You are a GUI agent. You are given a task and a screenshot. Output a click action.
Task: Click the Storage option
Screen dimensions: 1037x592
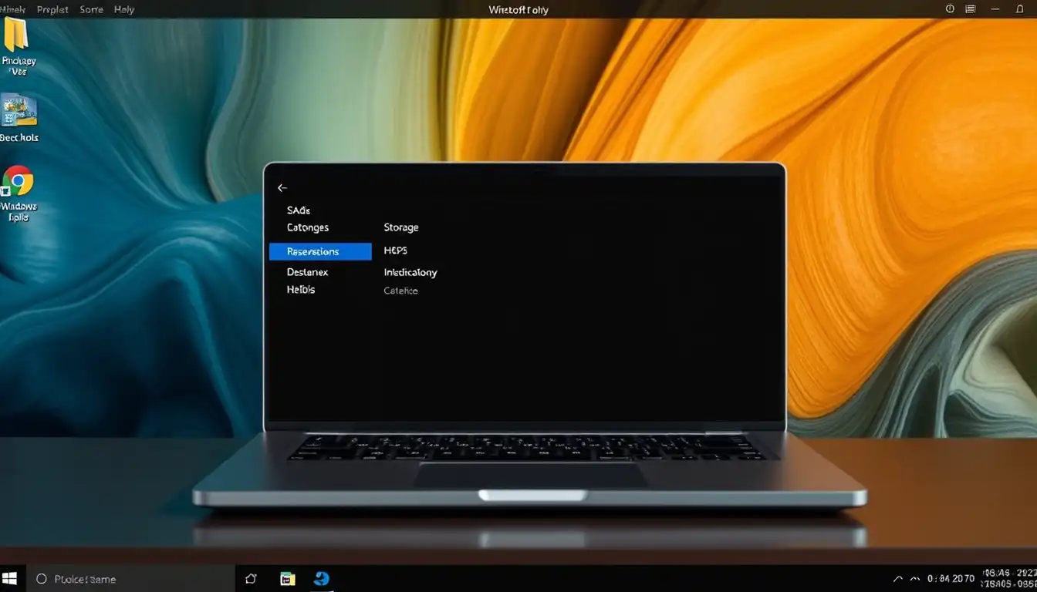tap(401, 227)
